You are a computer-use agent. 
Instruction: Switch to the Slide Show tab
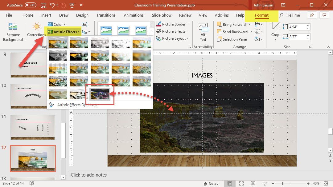[162, 15]
